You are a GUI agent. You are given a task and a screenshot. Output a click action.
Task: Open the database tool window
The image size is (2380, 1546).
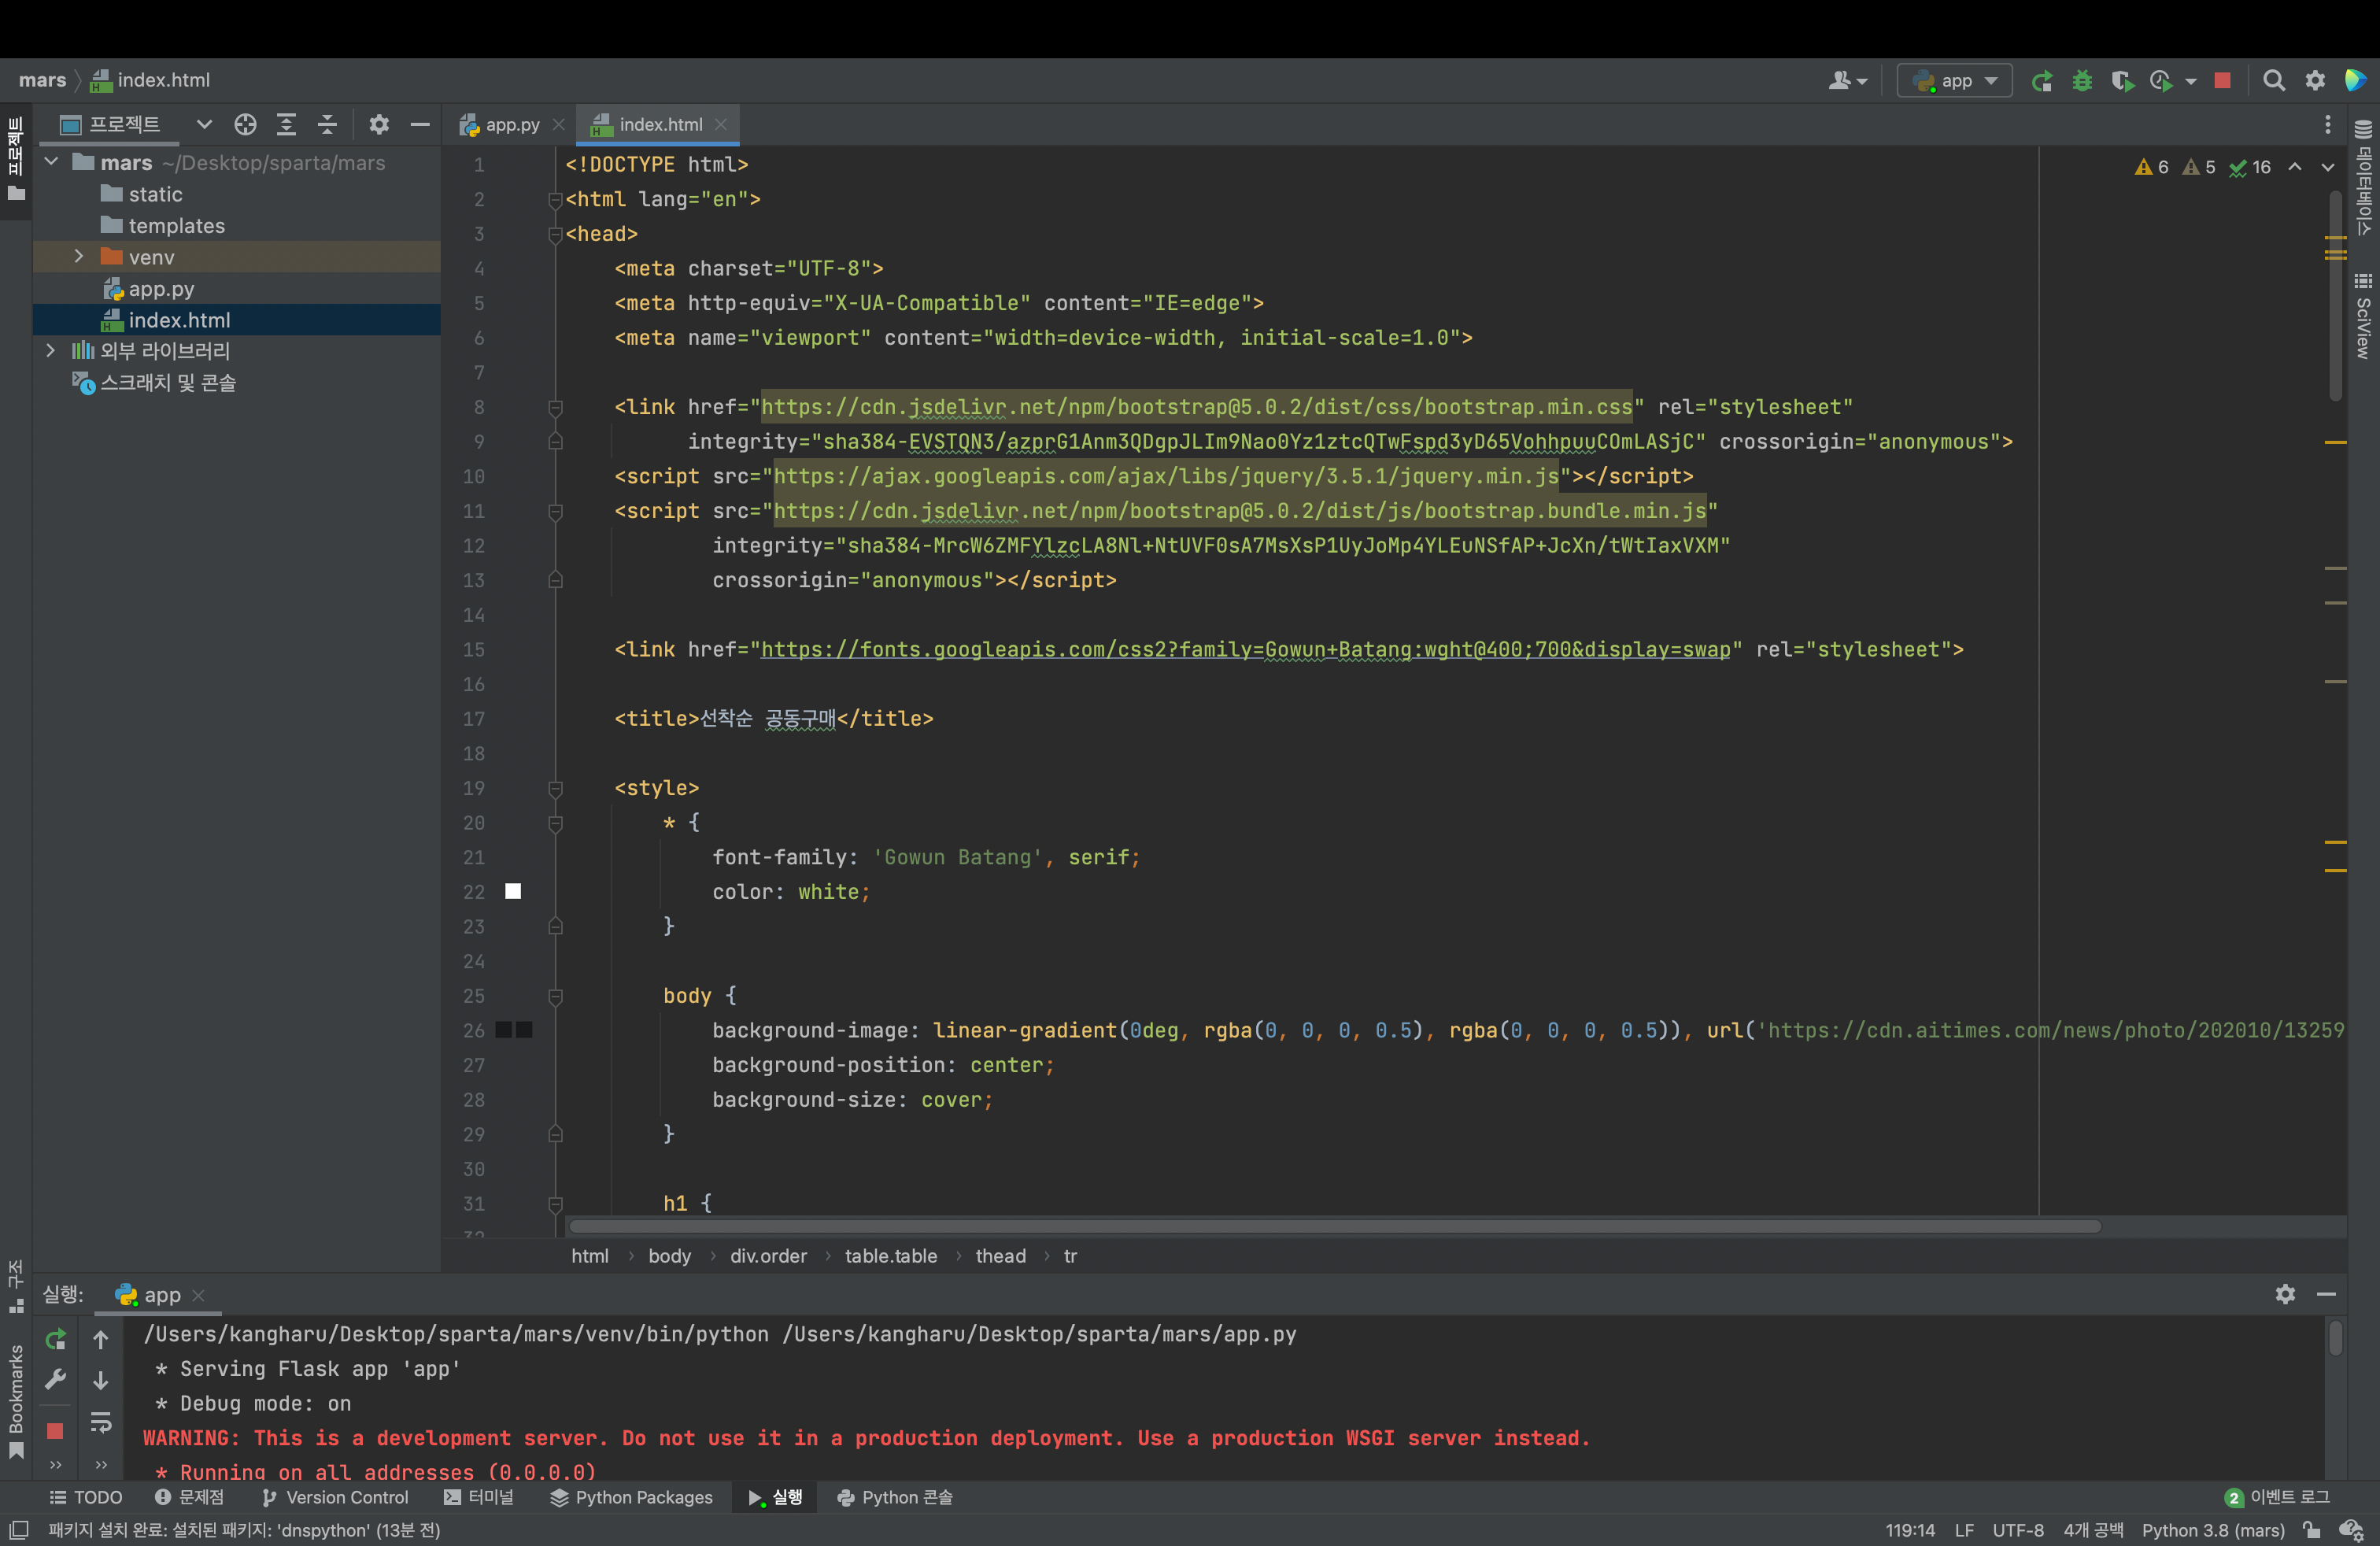point(2363,176)
